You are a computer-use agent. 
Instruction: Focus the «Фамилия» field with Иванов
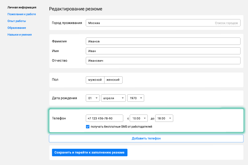point(163,41)
